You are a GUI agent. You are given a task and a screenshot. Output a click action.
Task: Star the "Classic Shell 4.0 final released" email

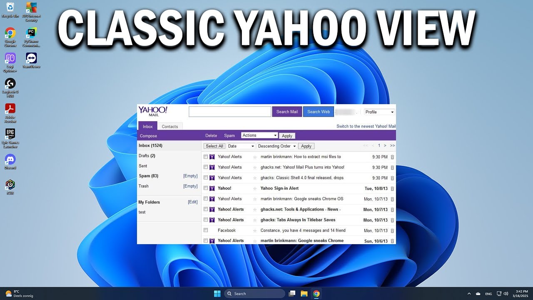click(x=255, y=178)
